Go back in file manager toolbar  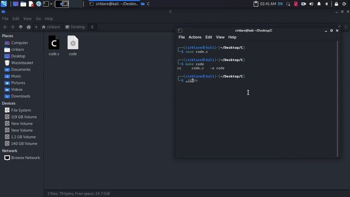click(x=5, y=27)
